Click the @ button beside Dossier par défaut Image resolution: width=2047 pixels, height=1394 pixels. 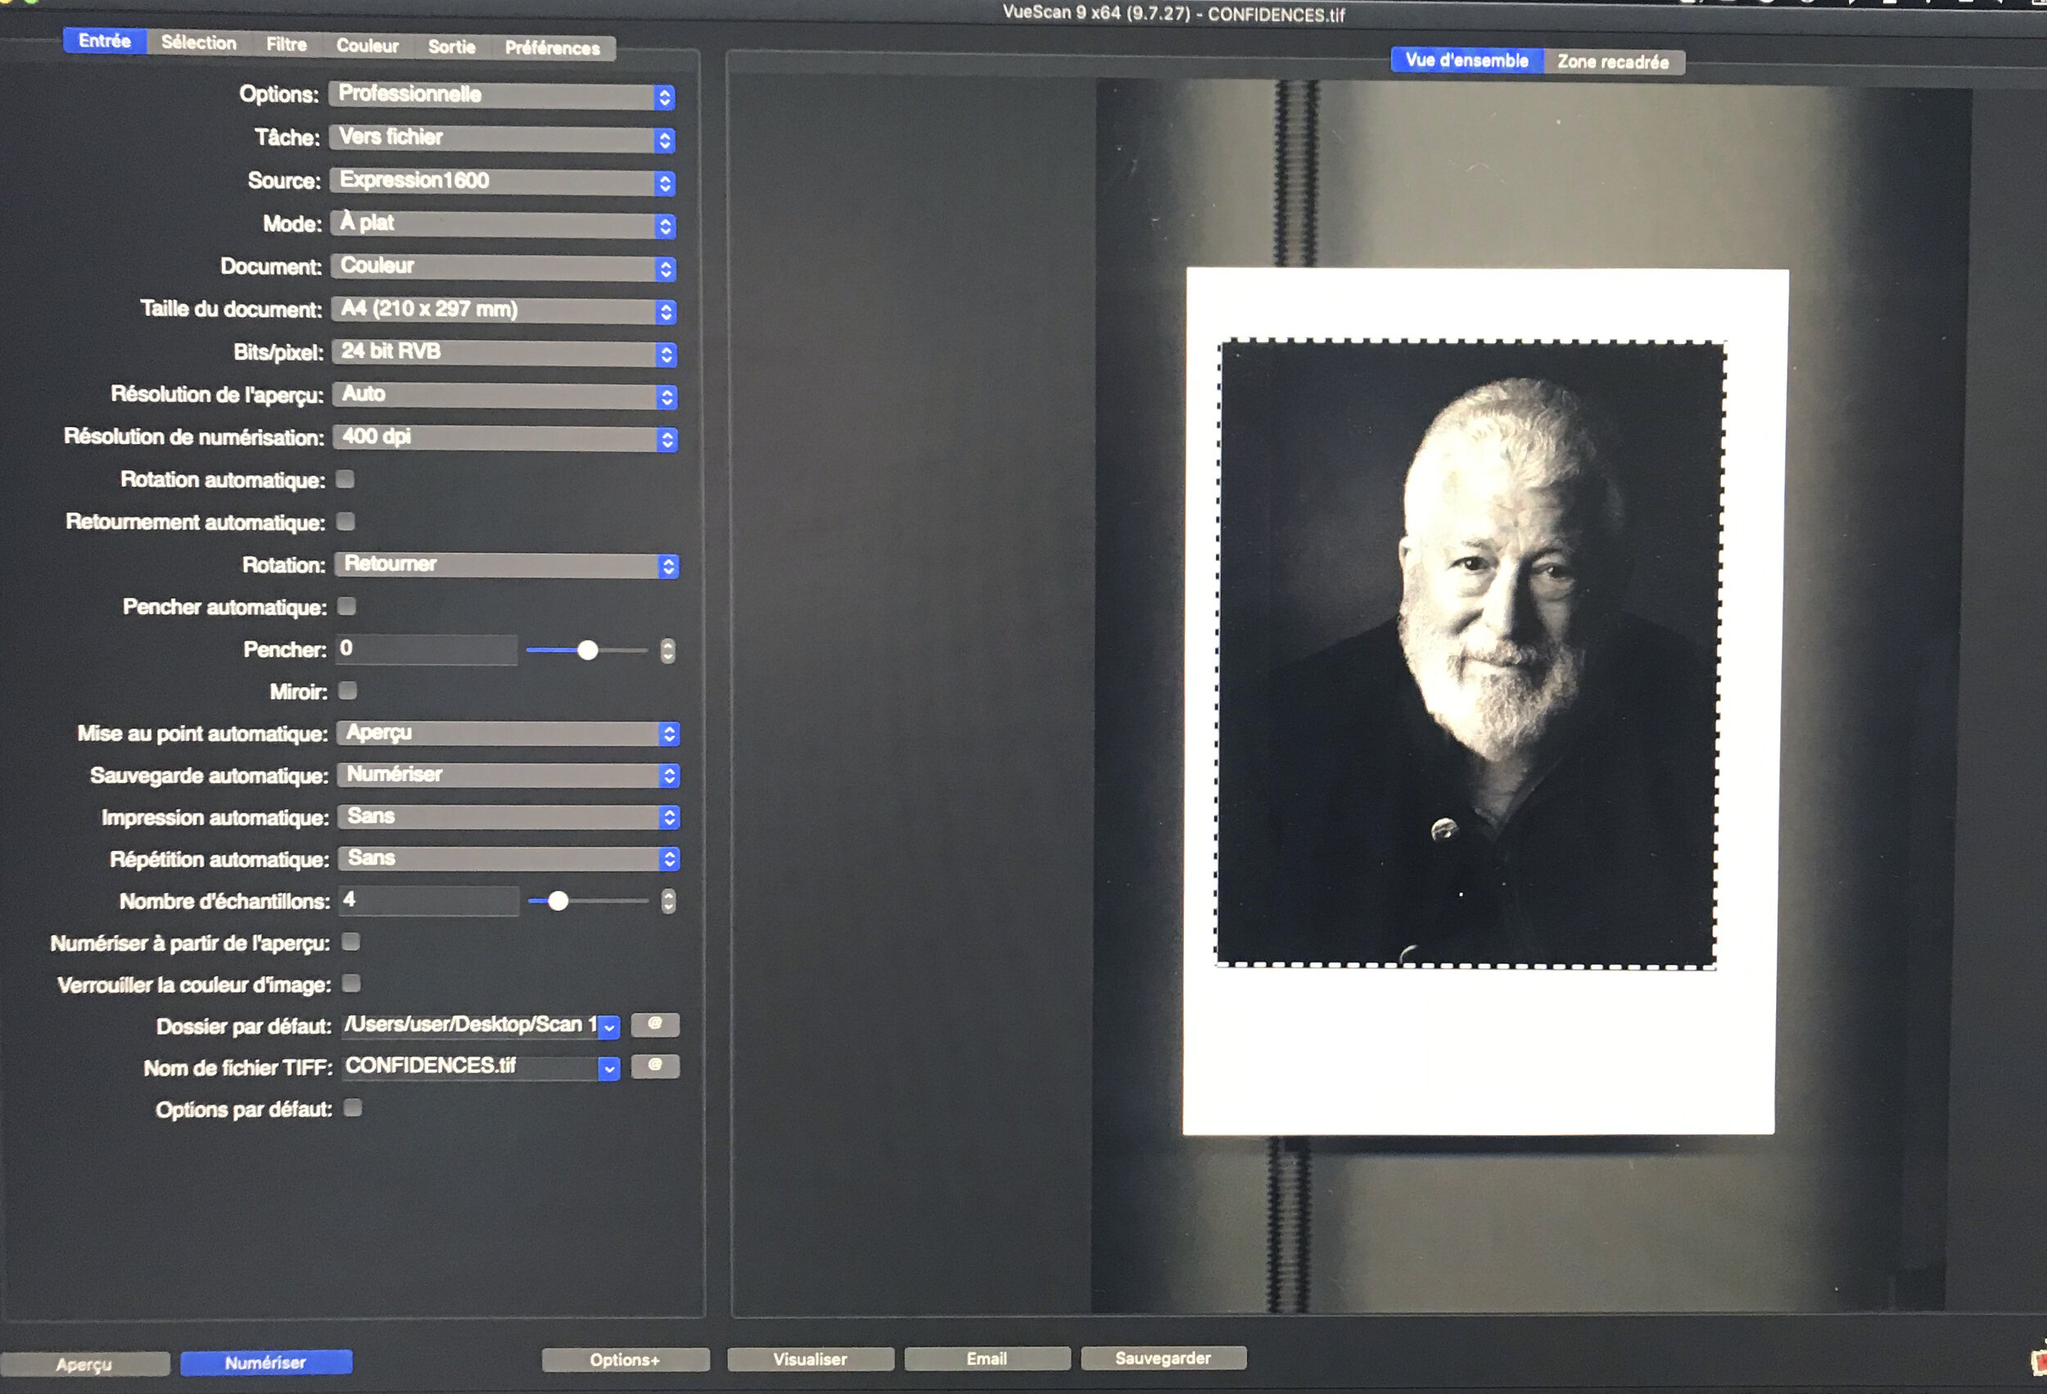[654, 1024]
